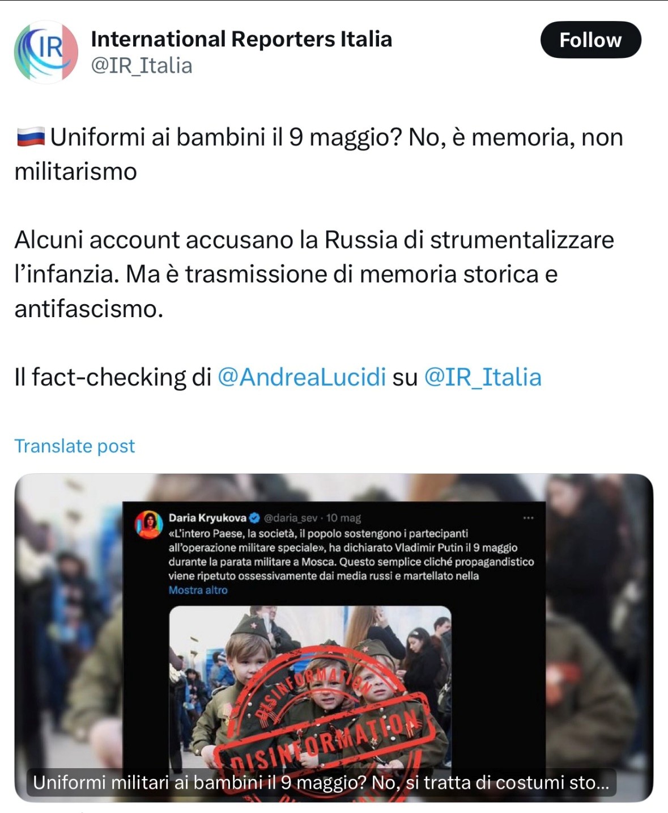Click the '10 mag' date in the embedded tweet
This screenshot has width=668, height=813.
(343, 517)
